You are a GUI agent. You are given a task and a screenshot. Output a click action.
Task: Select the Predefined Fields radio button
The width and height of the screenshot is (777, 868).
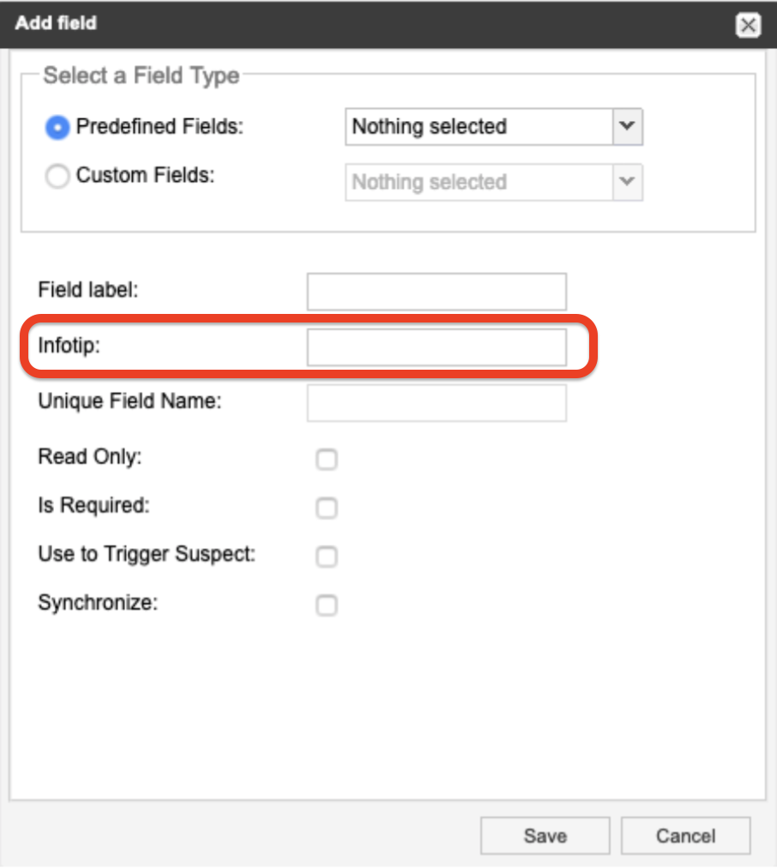[x=57, y=127]
